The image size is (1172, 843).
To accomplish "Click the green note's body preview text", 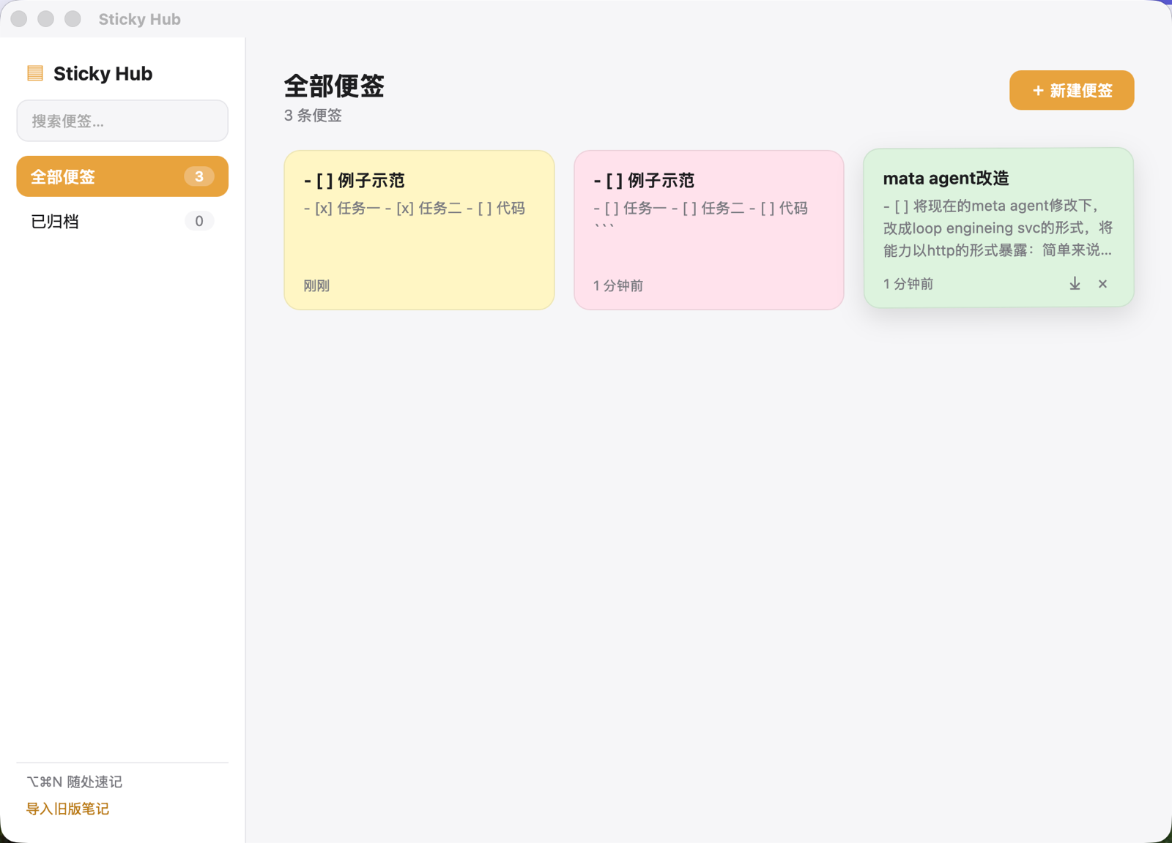I will pyautogui.click(x=998, y=228).
